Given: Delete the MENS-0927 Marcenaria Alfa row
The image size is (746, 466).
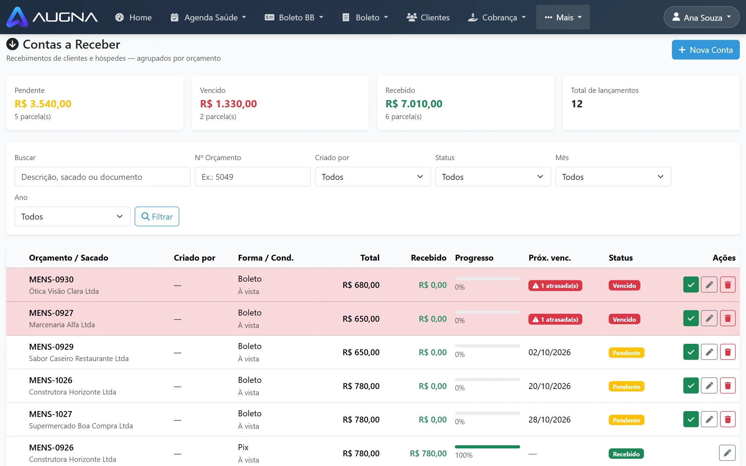Looking at the screenshot, I should tap(727, 318).
